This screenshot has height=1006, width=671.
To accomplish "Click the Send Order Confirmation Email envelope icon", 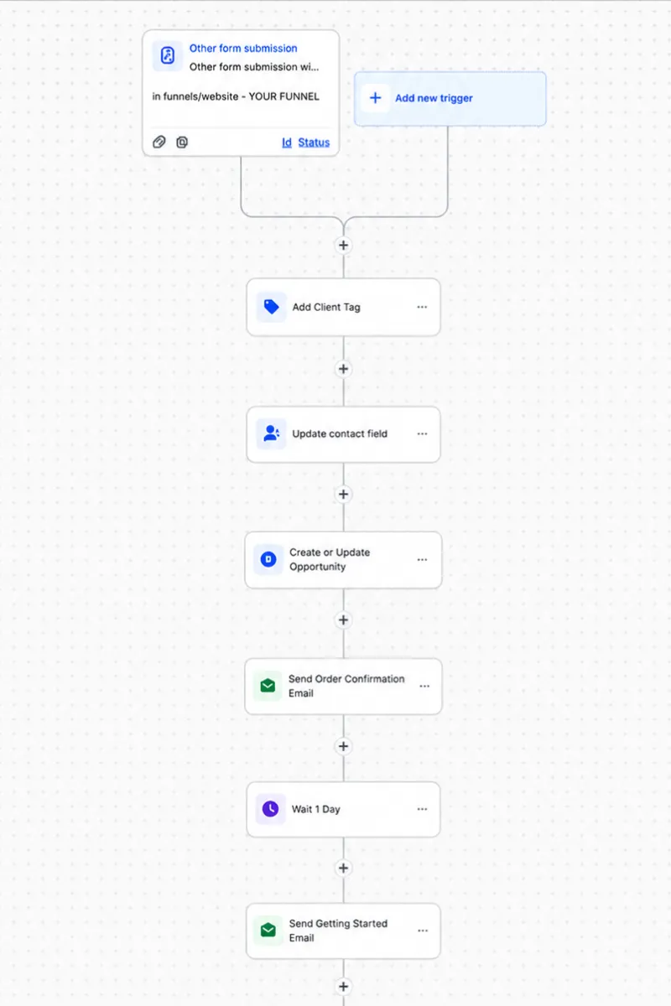I will pos(268,686).
